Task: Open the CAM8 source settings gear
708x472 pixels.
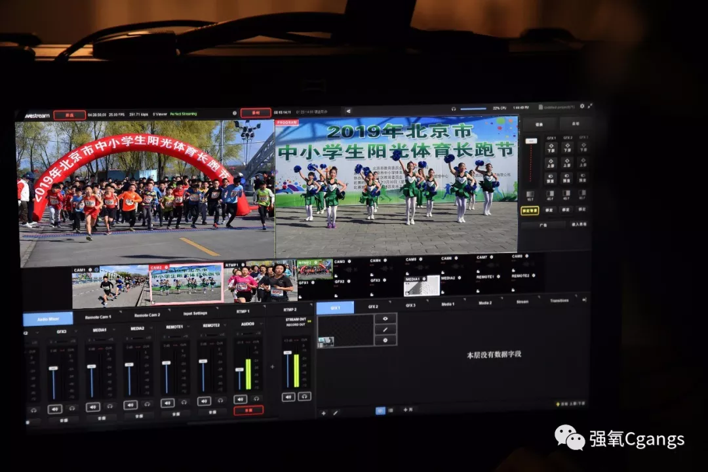Action: pyautogui.click(x=527, y=256)
